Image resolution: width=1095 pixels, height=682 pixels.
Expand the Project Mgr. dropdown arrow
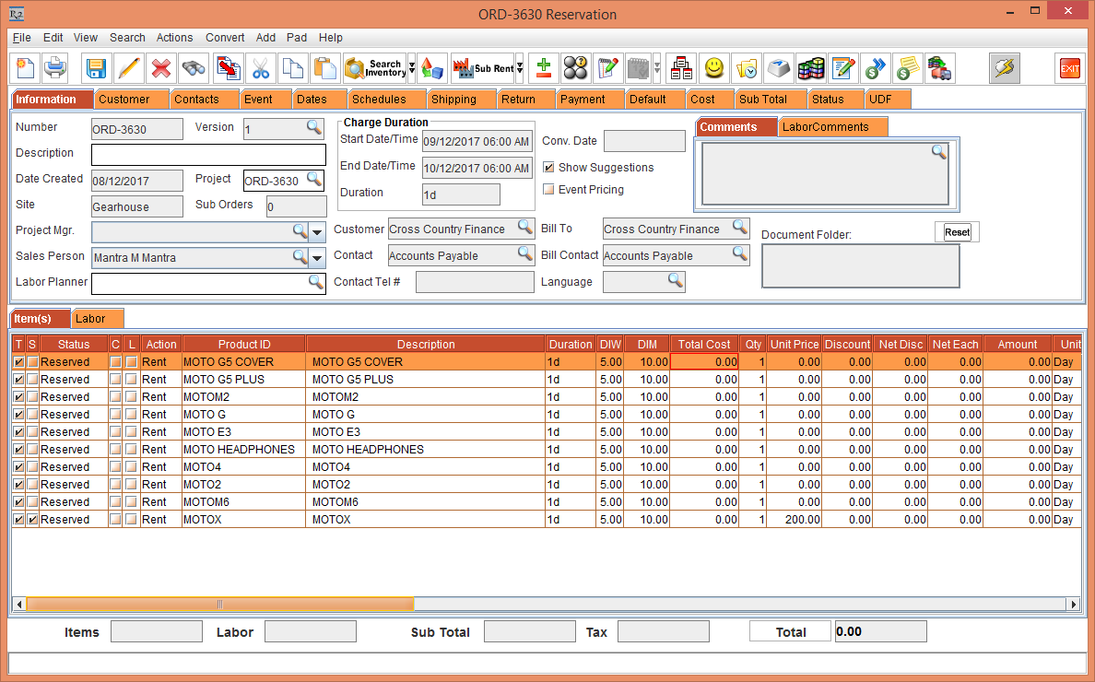pos(317,231)
